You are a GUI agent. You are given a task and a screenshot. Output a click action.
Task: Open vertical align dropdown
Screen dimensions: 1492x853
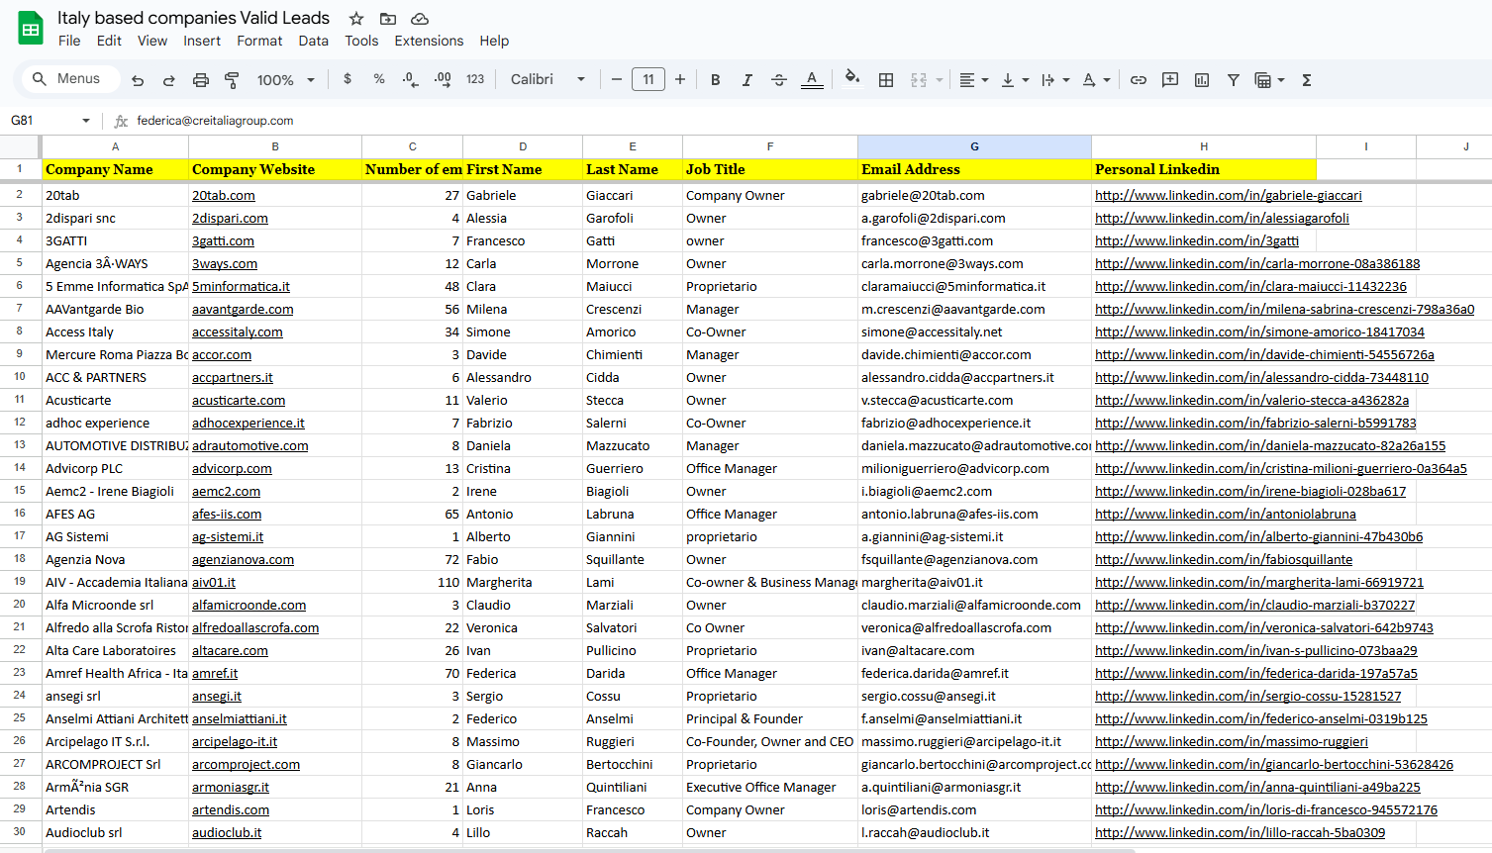1015,80
